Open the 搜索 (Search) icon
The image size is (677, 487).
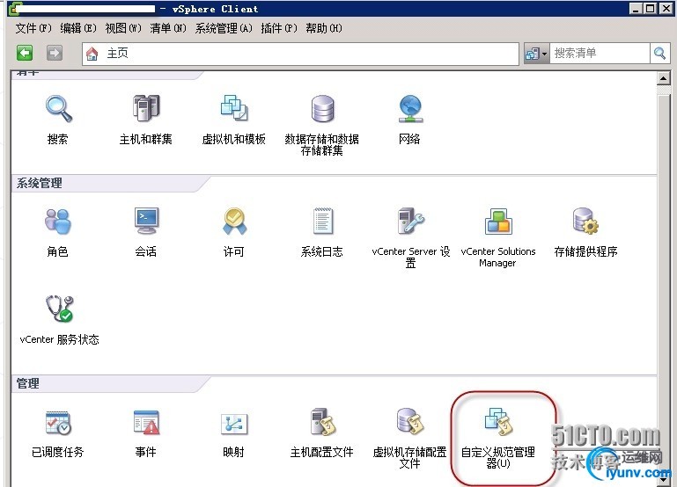[58, 109]
